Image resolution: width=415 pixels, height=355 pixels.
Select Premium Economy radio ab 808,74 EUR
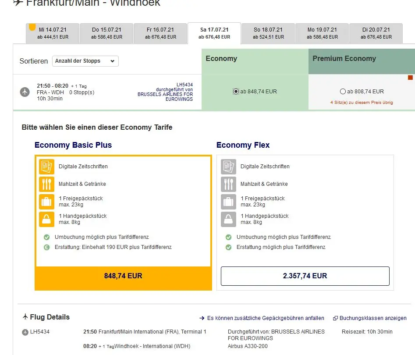343,91
